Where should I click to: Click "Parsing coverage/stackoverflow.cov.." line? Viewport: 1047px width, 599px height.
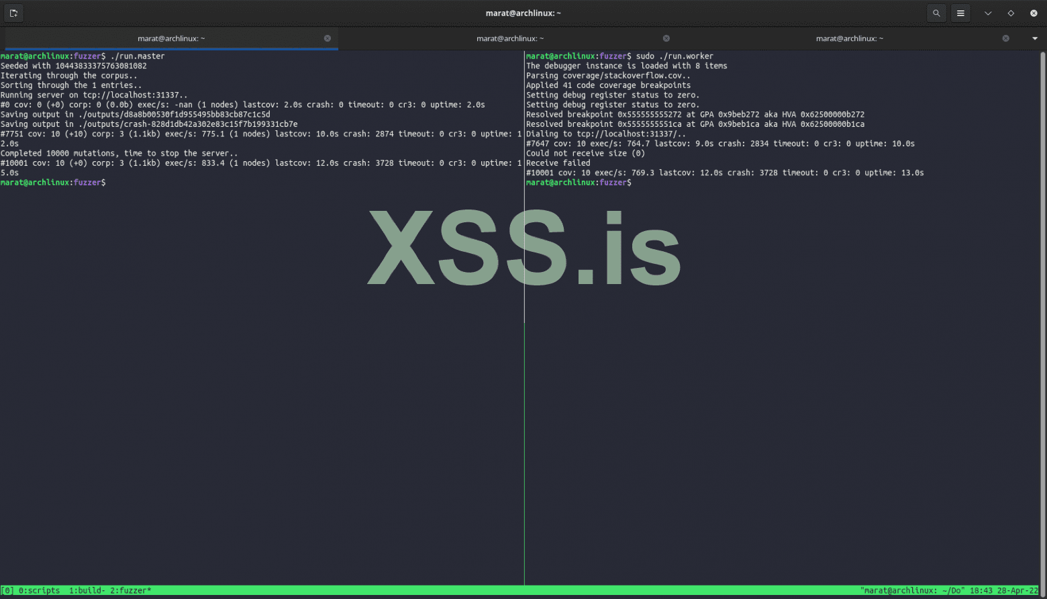(x=609, y=76)
